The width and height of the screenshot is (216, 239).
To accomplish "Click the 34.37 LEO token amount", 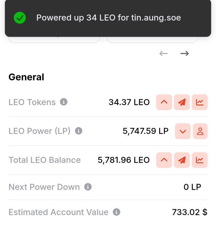I will pos(129,102).
